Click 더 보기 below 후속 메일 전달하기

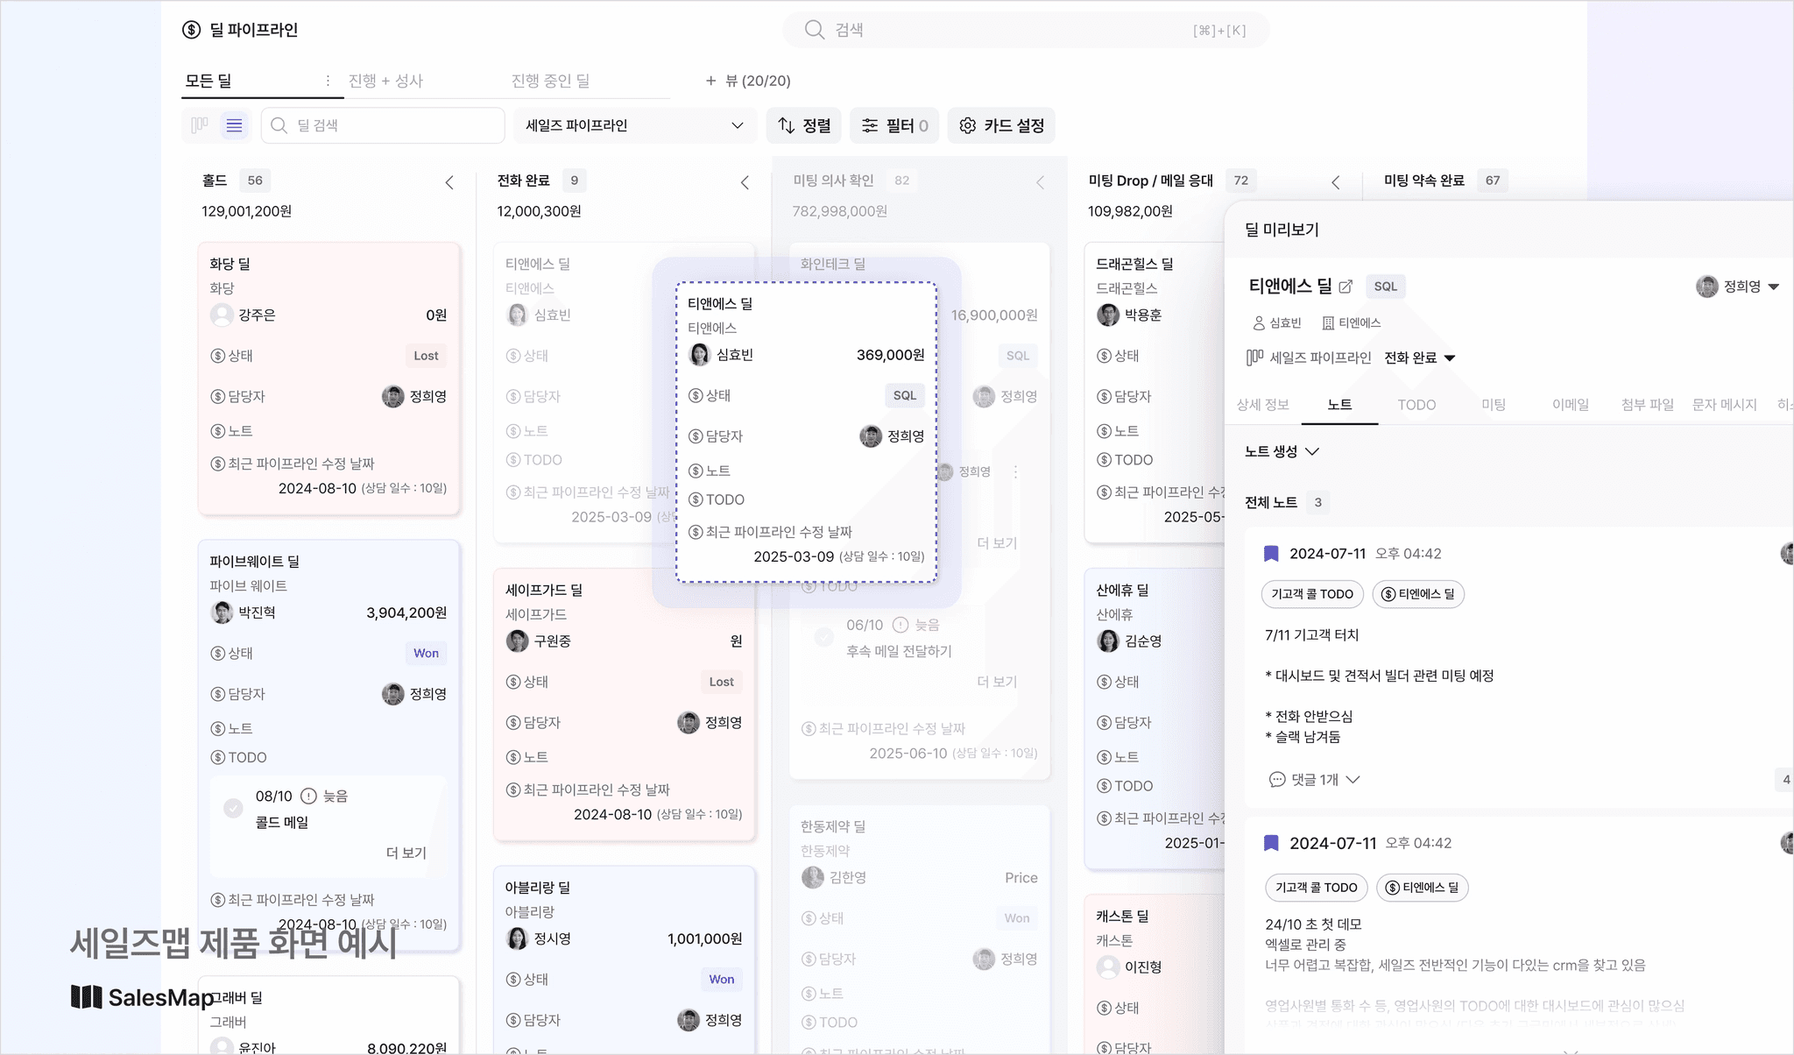click(x=997, y=682)
